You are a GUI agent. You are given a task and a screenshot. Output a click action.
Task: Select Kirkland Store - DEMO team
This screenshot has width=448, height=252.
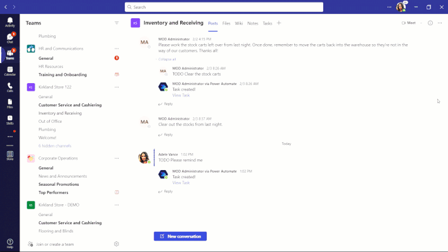(59, 205)
